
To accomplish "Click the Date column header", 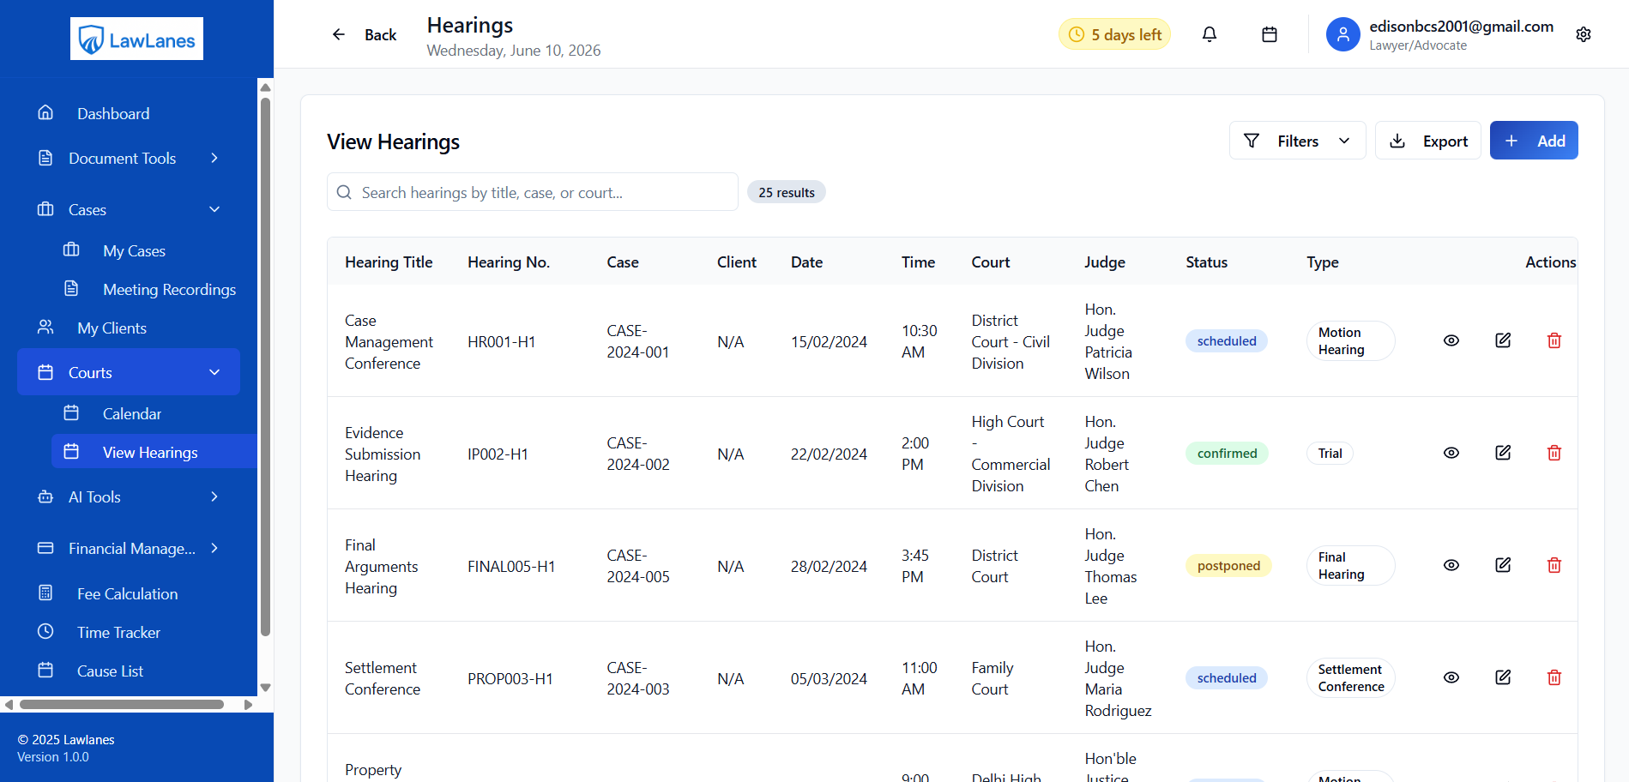I will (x=806, y=262).
